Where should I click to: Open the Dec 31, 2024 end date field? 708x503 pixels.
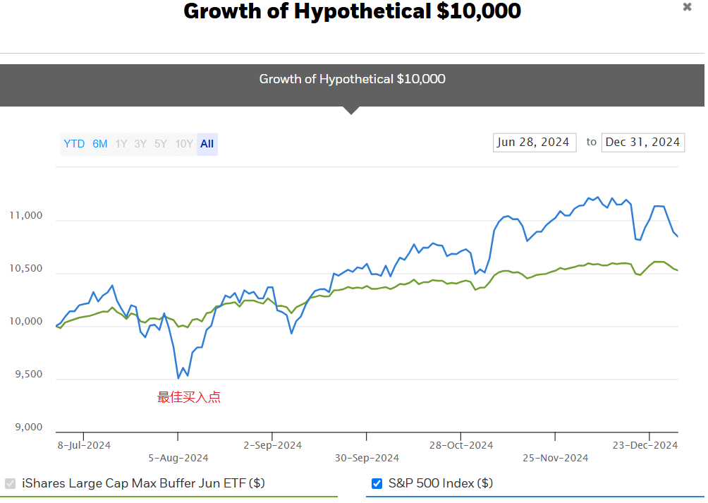point(642,142)
